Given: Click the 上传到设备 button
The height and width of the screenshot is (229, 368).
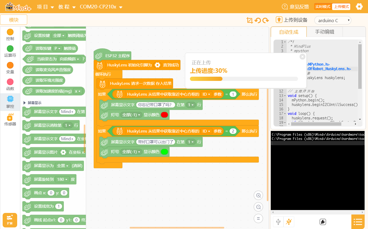Looking at the screenshot, I should [292, 20].
